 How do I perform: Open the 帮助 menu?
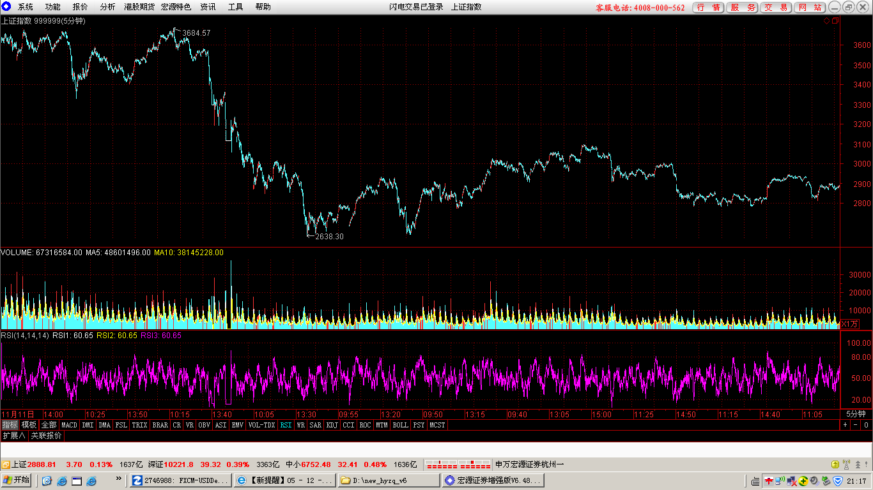click(x=263, y=7)
